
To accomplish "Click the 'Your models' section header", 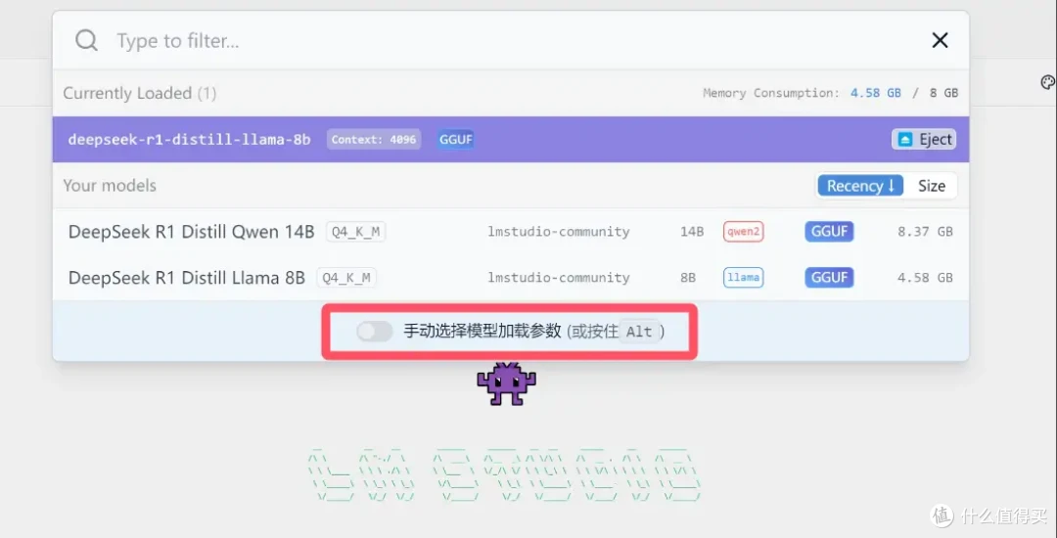I will click(x=110, y=186).
